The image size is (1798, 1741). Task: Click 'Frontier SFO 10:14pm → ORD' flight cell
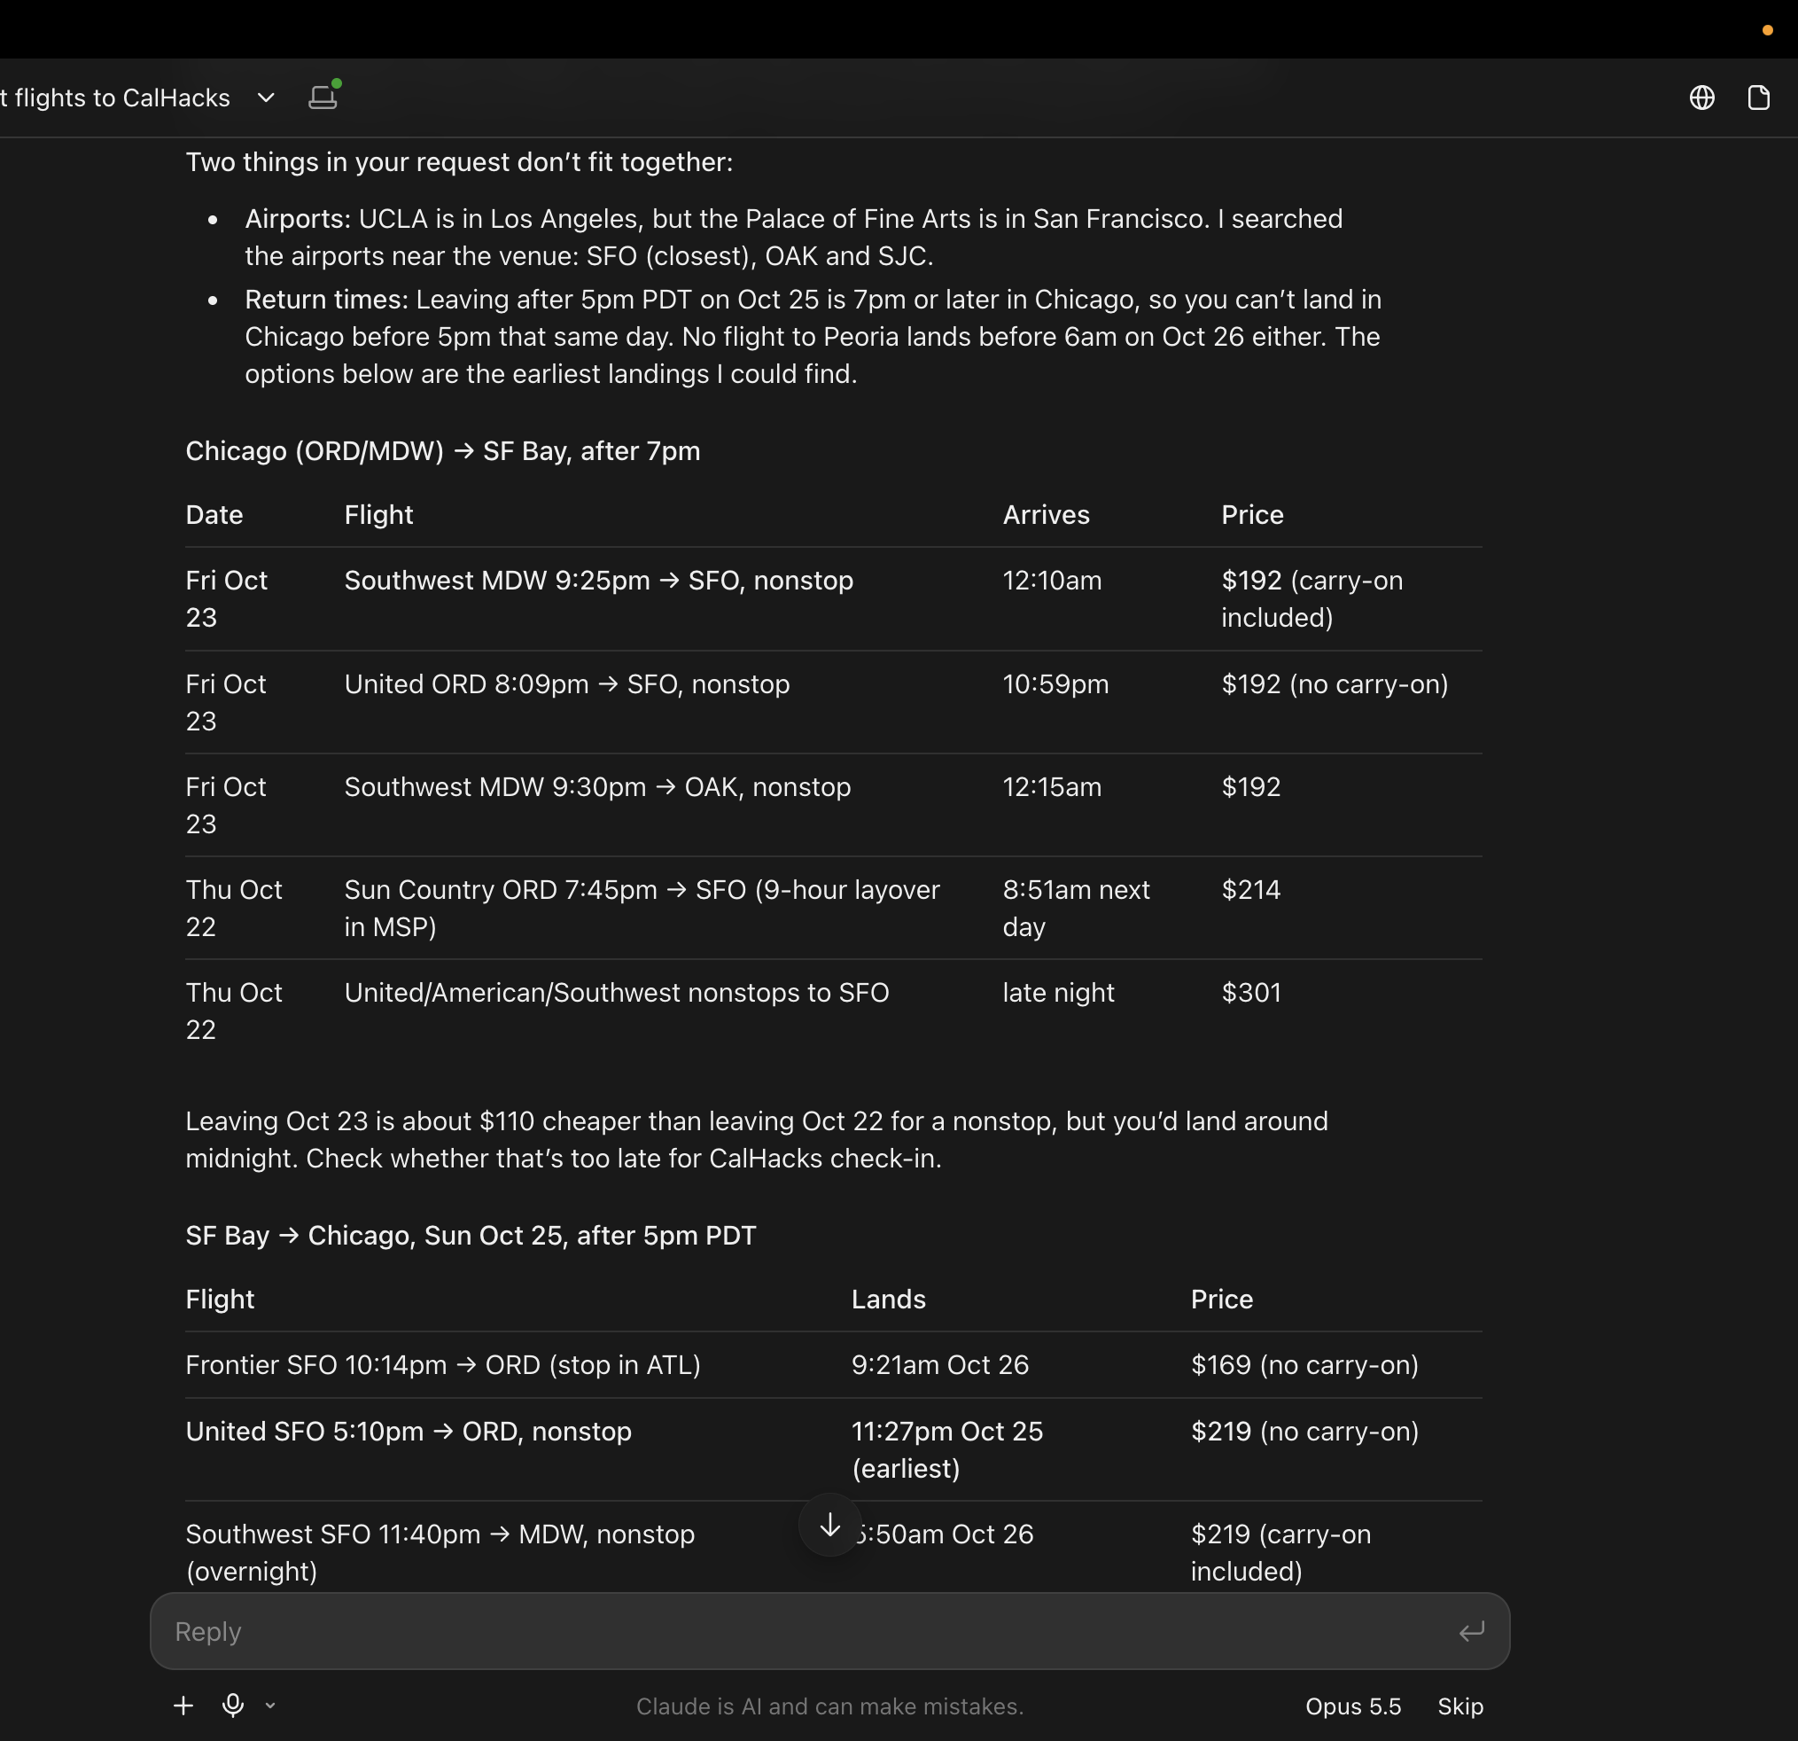[442, 1365]
